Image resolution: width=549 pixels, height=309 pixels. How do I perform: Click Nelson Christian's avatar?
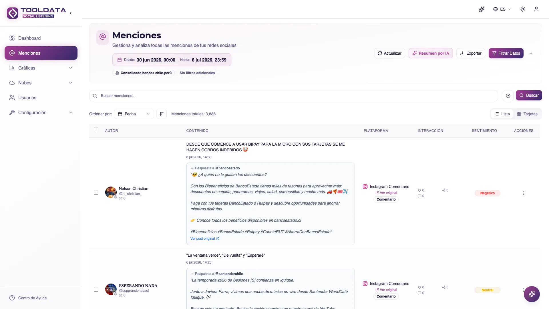click(111, 192)
